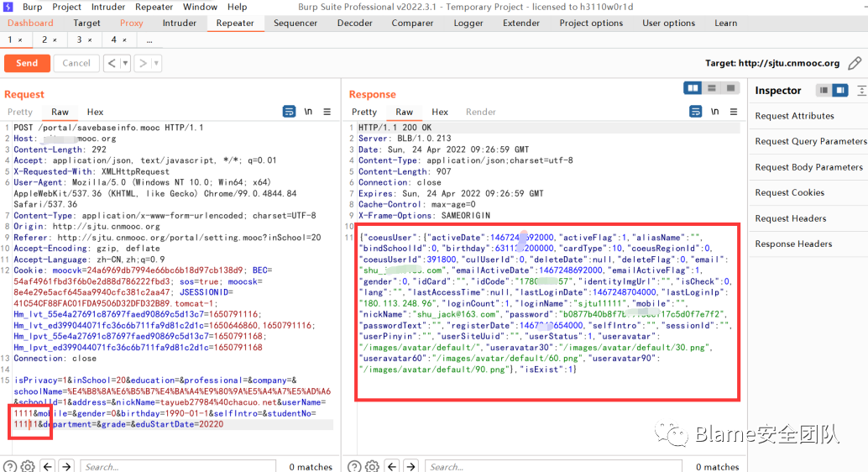Switch to the Decoder tab
This screenshot has height=472, width=868.
click(x=355, y=23)
